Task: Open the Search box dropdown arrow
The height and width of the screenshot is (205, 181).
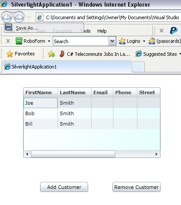Action: [x=113, y=41]
